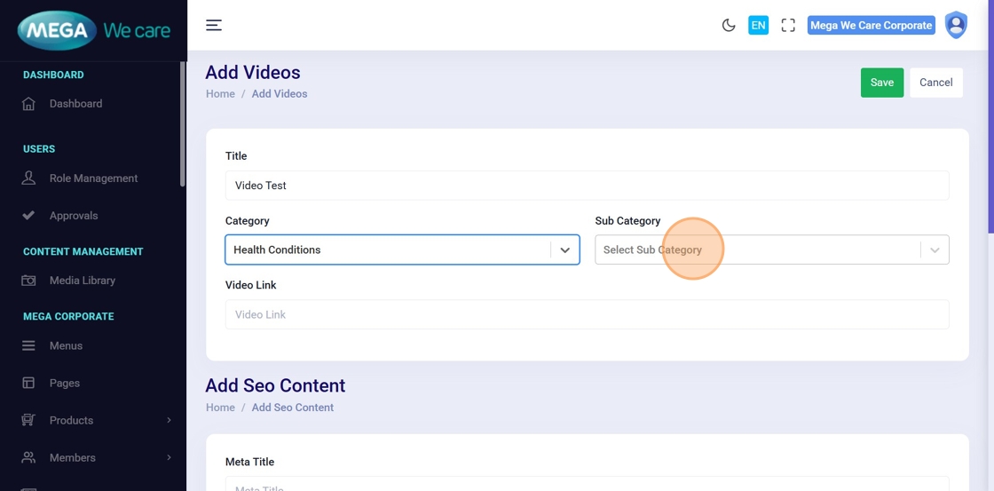The width and height of the screenshot is (994, 491).
Task: Click the Approvals checkmark icon
Action: pos(28,216)
